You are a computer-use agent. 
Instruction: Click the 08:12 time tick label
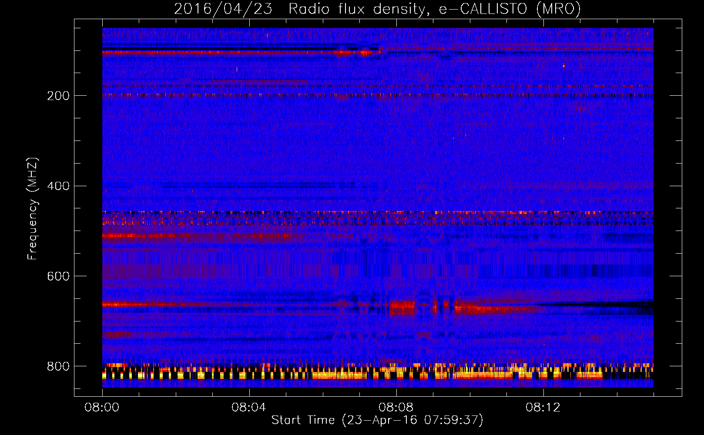(x=543, y=408)
